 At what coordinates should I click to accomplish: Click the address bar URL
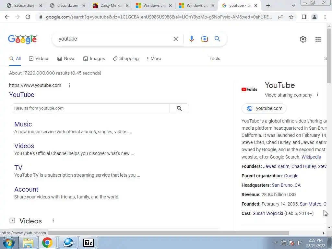159,17
